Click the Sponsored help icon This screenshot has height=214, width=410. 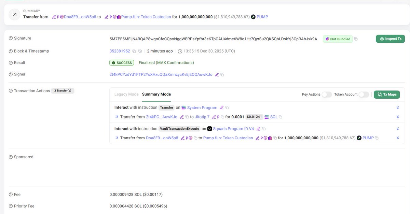pyautogui.click(x=11, y=157)
